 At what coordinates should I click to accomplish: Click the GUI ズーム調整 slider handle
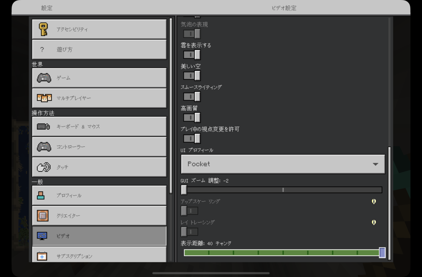(184, 190)
